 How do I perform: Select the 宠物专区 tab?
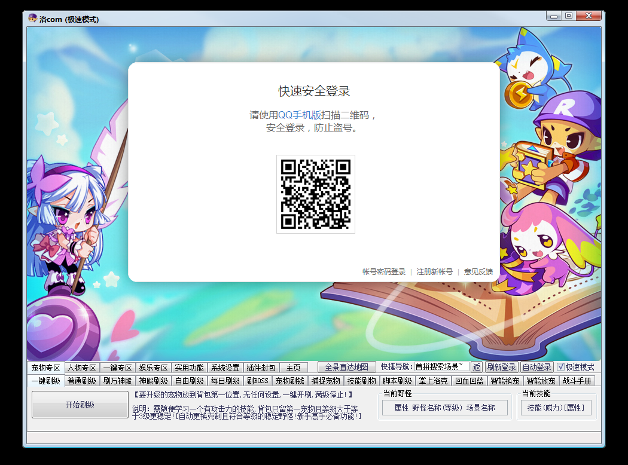point(45,368)
